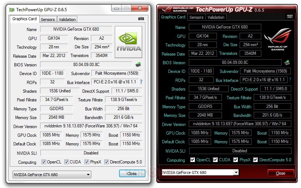Open the GPU selector dropdown in ROG window
301x188 pixels.
click(x=200, y=172)
